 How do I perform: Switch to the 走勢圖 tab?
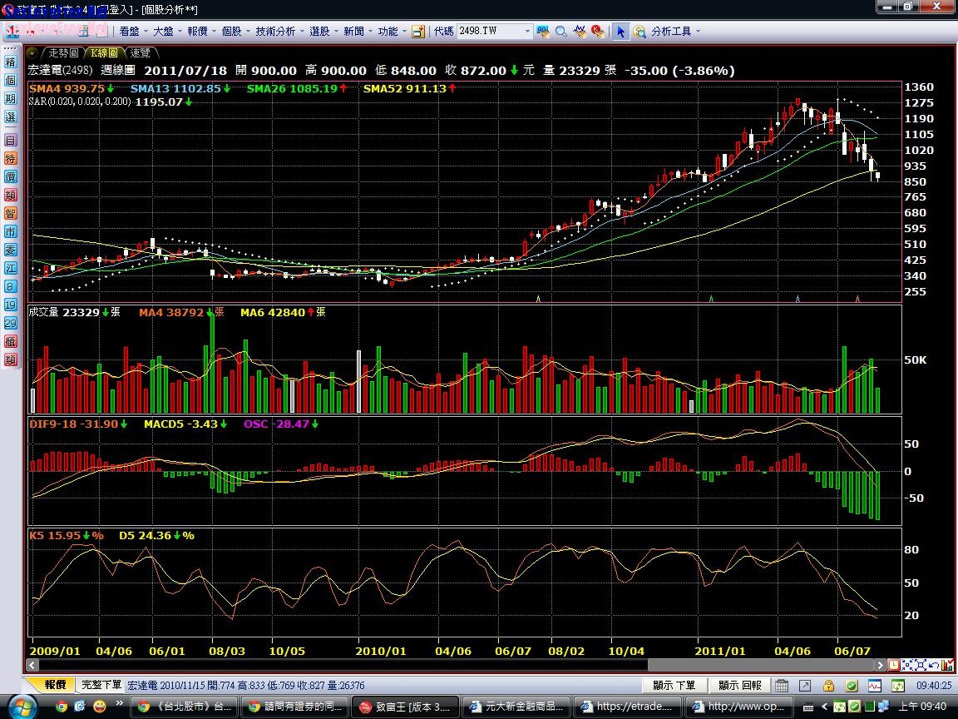tap(63, 52)
